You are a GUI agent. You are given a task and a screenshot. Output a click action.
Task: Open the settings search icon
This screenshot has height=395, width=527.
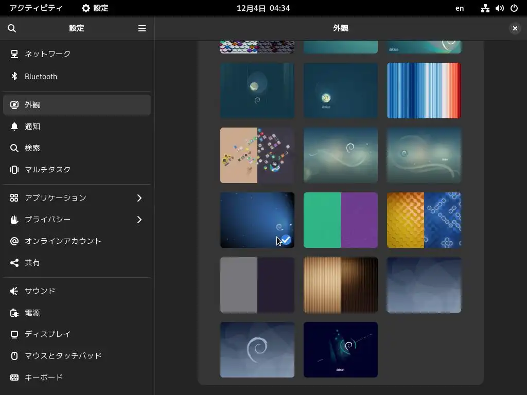point(12,28)
